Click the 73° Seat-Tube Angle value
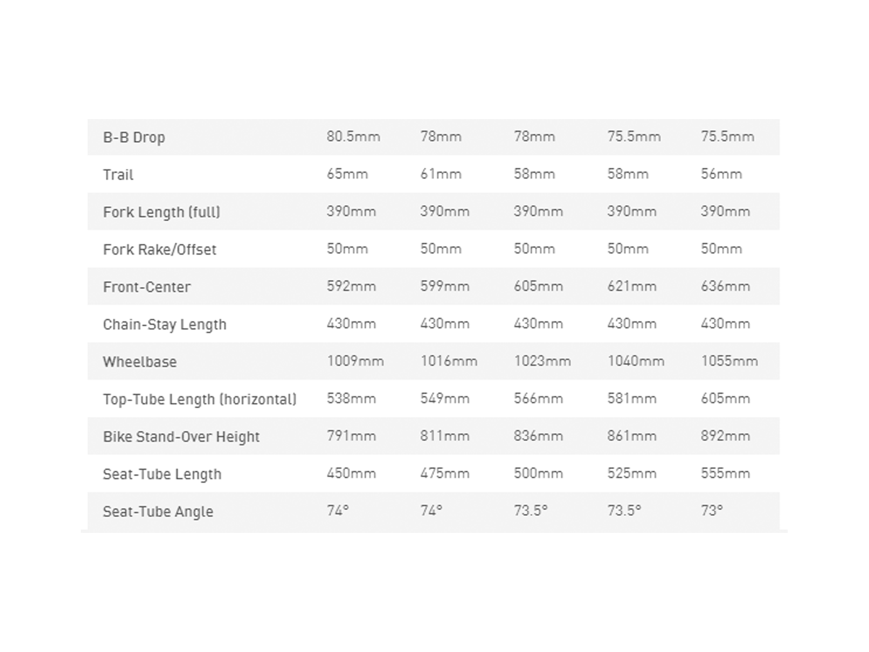This screenshot has height=652, width=869. coord(712,510)
